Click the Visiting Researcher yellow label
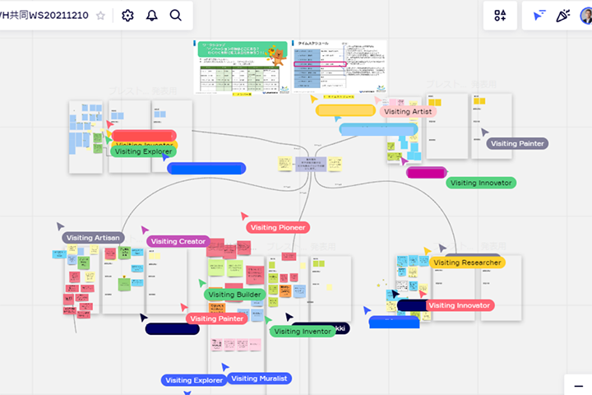The height and width of the screenshot is (395, 592). point(466,263)
